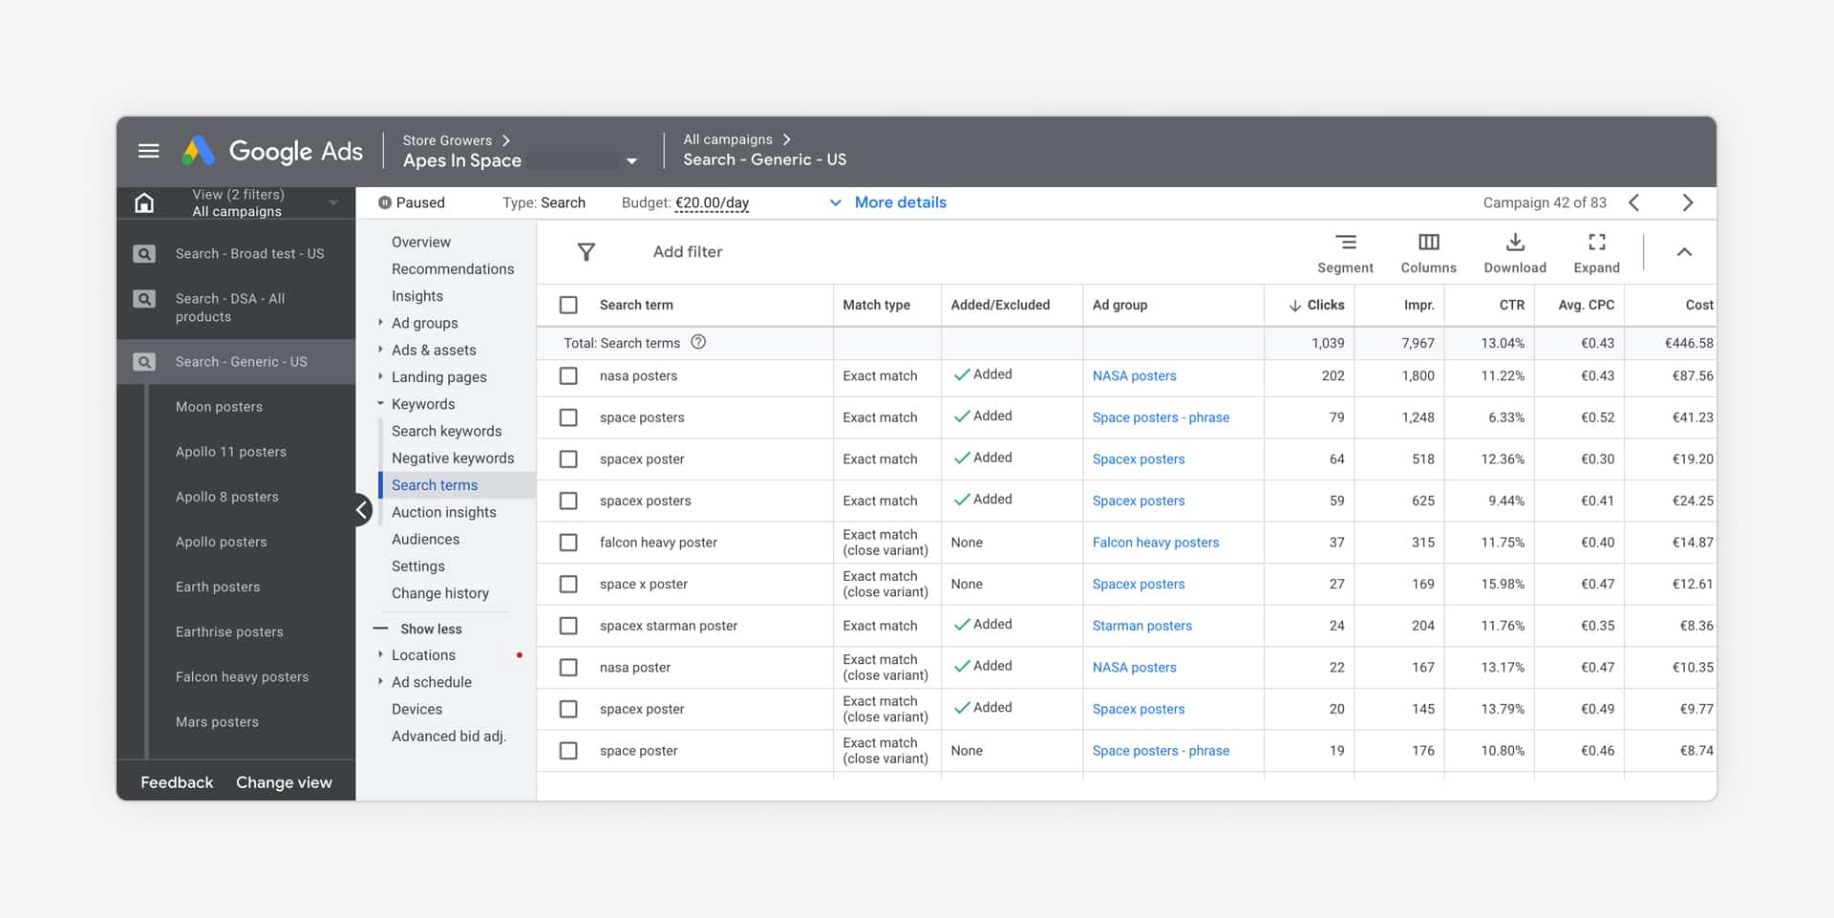Expand the Locations section
This screenshot has height=918, width=1834.
tap(380, 655)
